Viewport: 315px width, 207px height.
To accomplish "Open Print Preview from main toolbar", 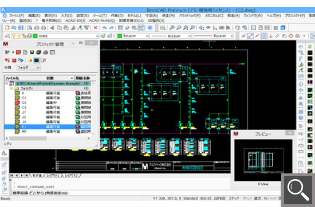I will point(30,27).
